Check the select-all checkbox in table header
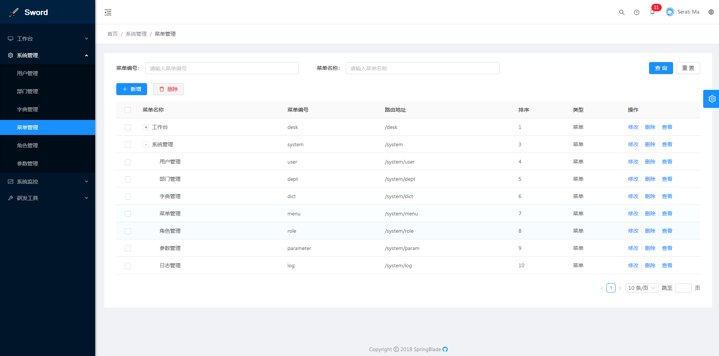 pyautogui.click(x=128, y=110)
